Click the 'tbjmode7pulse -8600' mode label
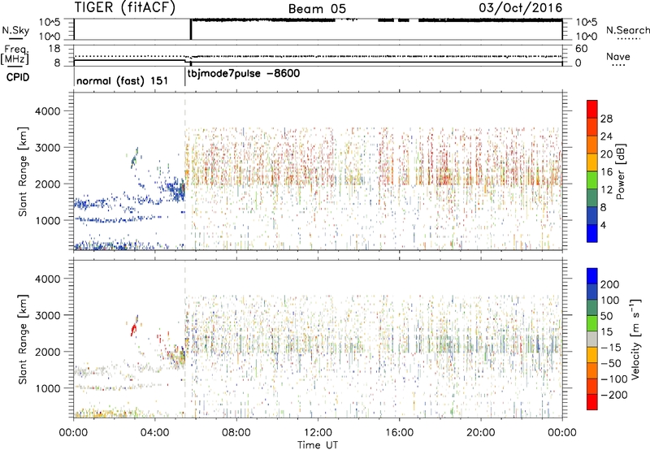The image size is (650, 450). pos(244,74)
